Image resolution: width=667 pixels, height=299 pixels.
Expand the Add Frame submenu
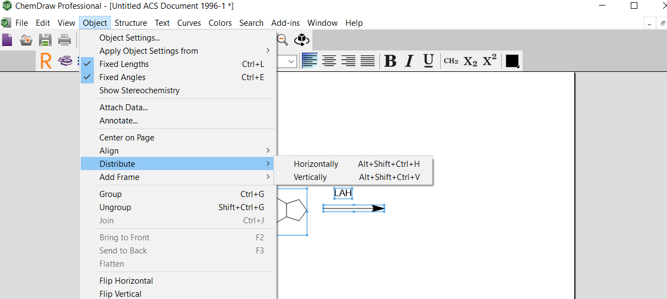tap(178, 177)
